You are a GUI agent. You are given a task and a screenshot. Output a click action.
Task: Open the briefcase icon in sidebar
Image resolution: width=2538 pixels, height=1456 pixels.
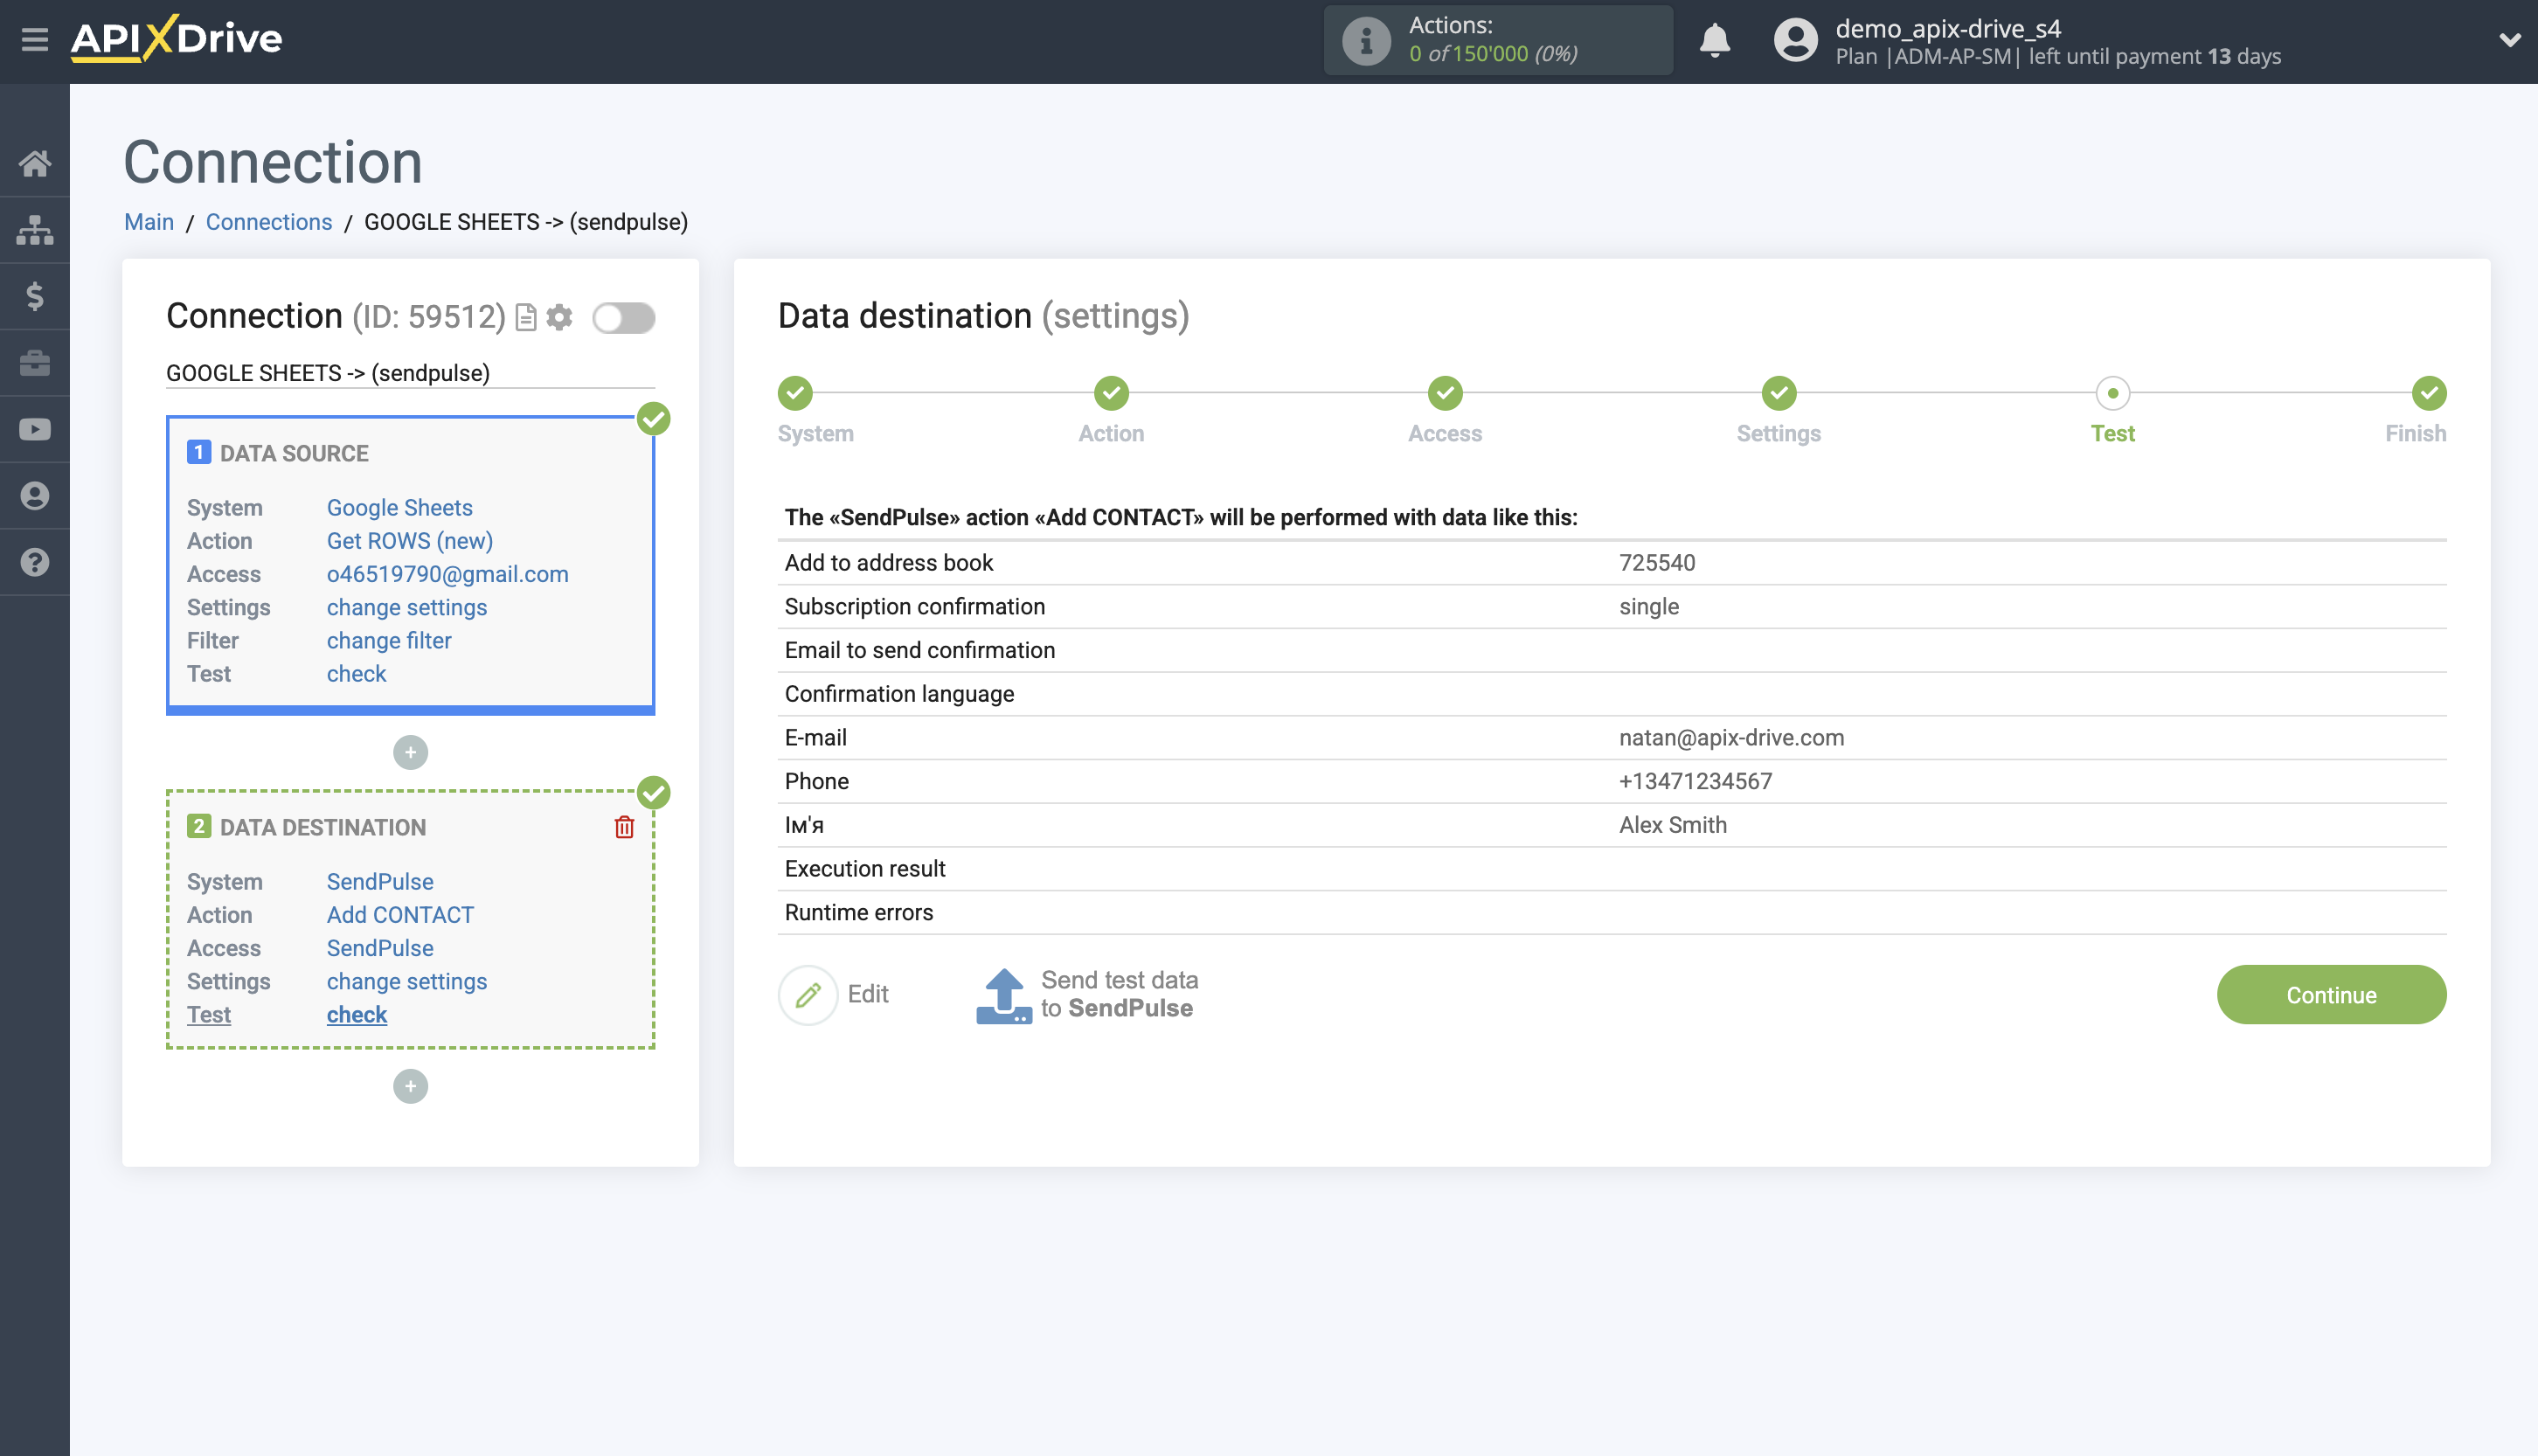[x=35, y=363]
